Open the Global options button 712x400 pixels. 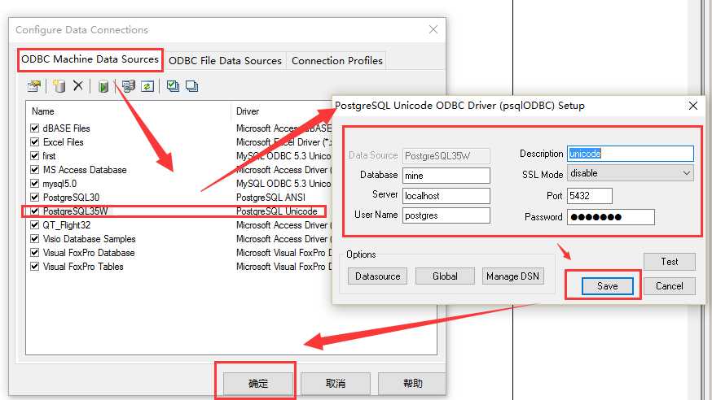point(445,276)
